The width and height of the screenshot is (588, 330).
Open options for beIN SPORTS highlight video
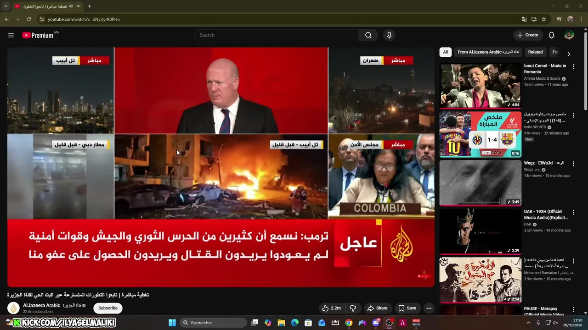click(x=573, y=115)
